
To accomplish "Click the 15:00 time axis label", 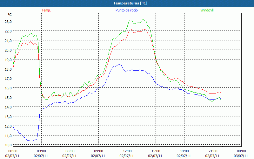I will point(156,151).
